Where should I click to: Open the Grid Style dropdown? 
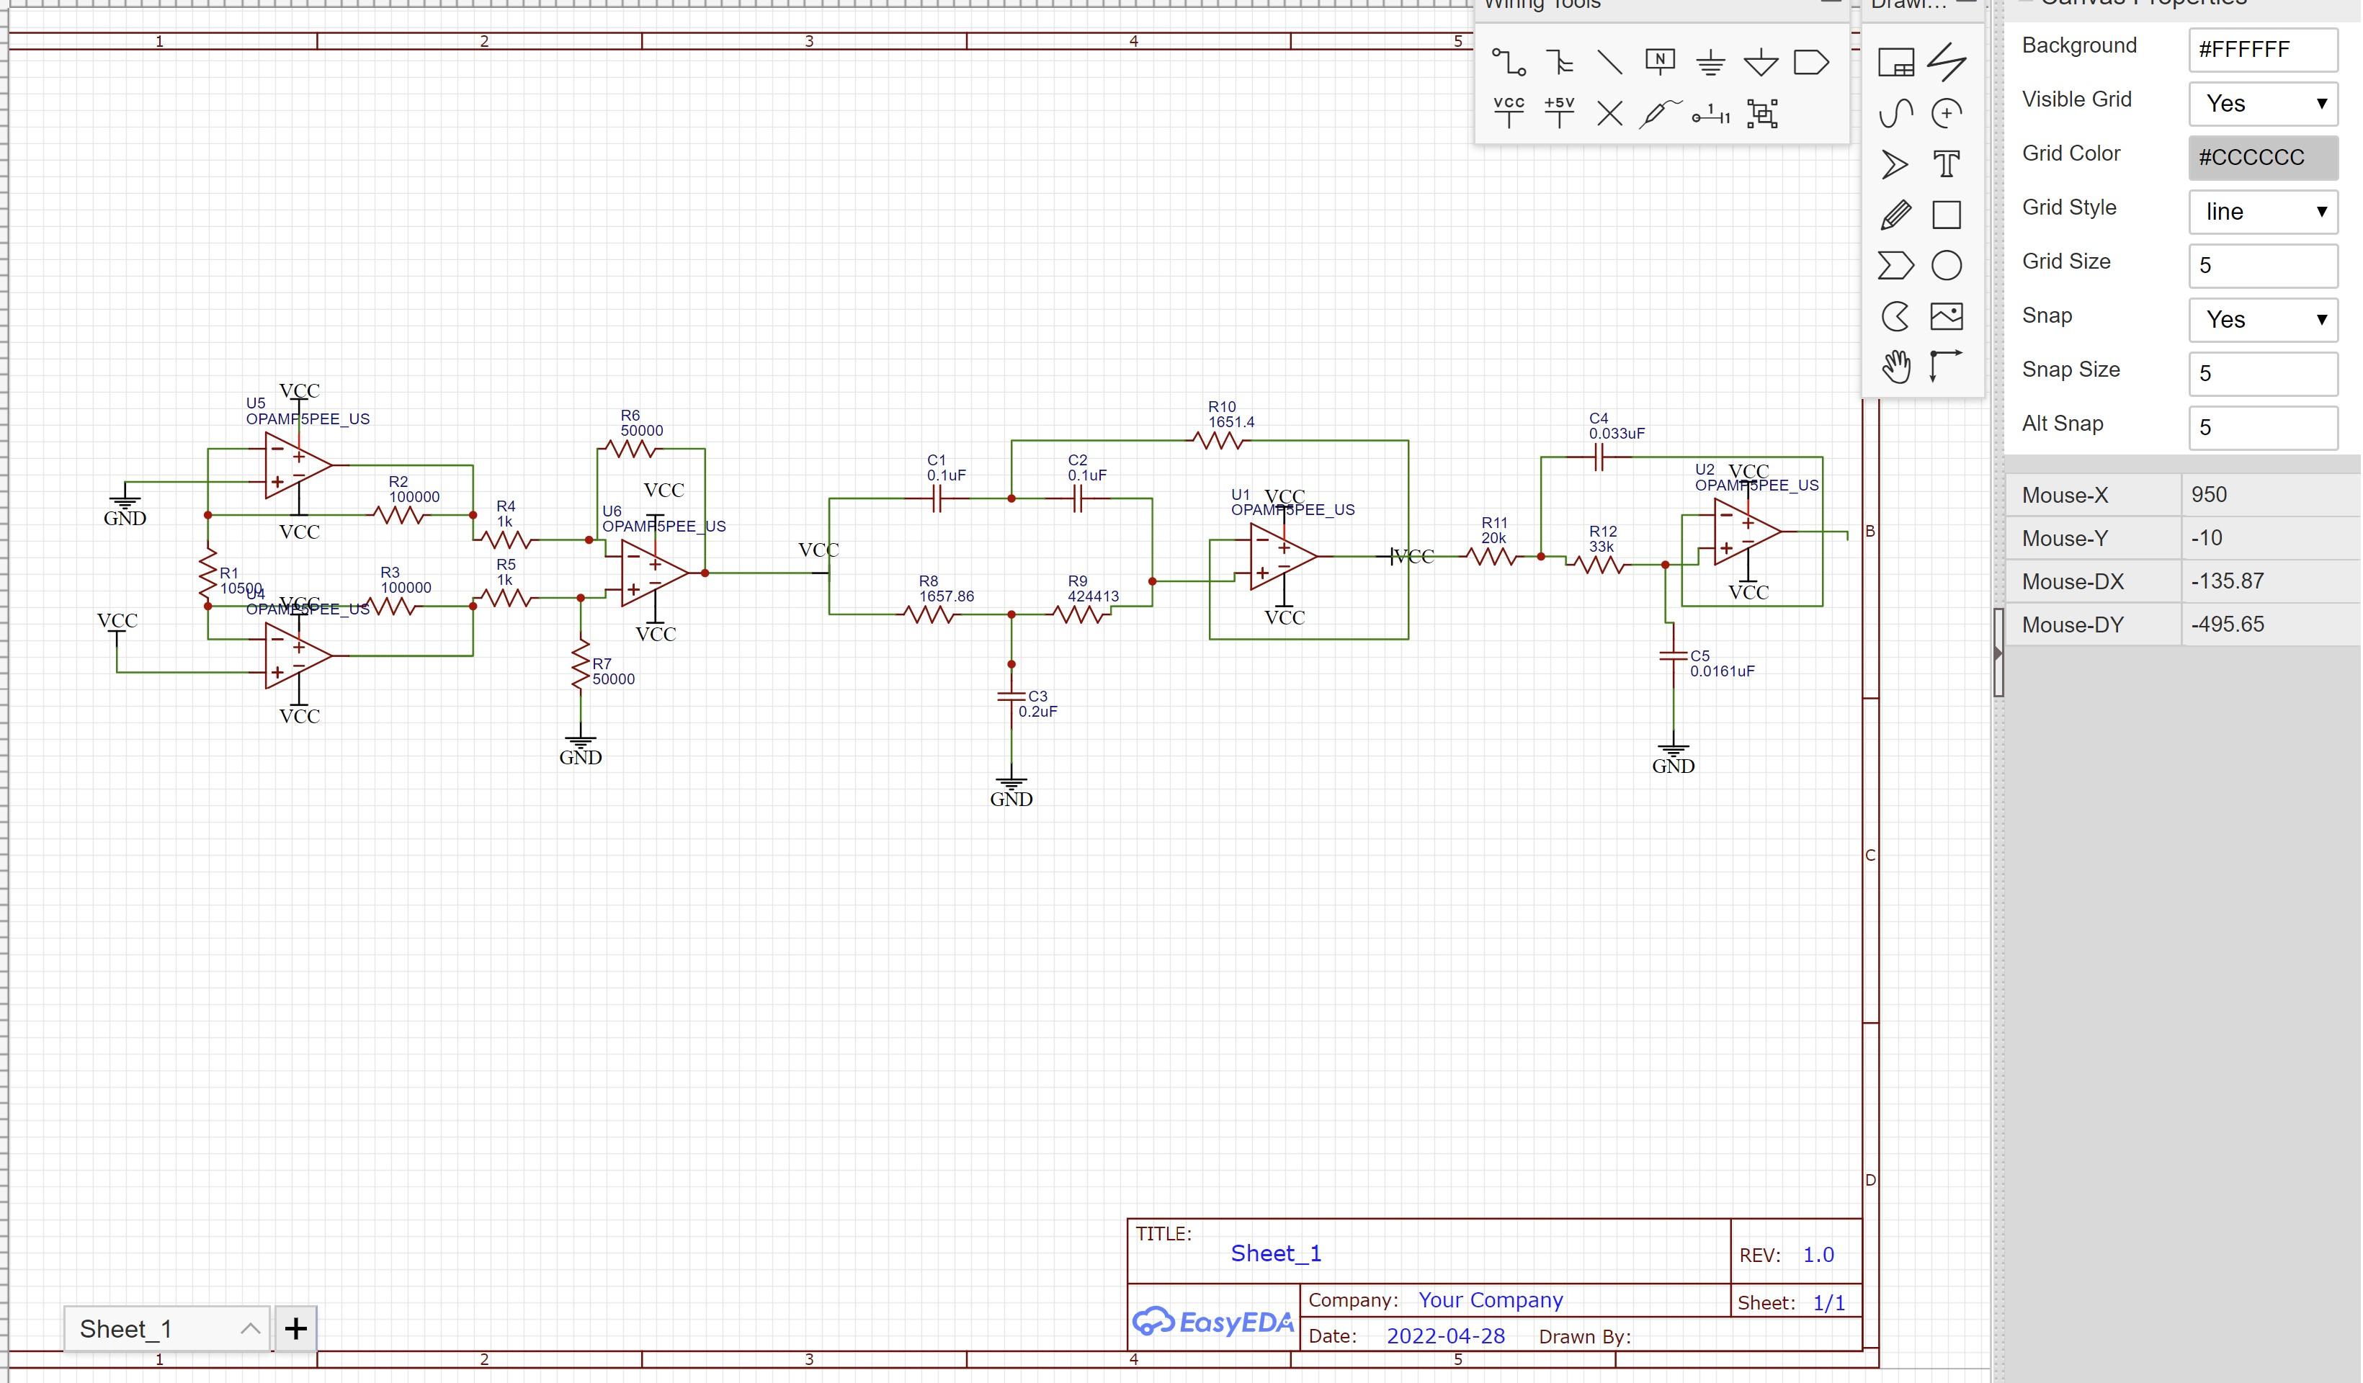click(2263, 211)
